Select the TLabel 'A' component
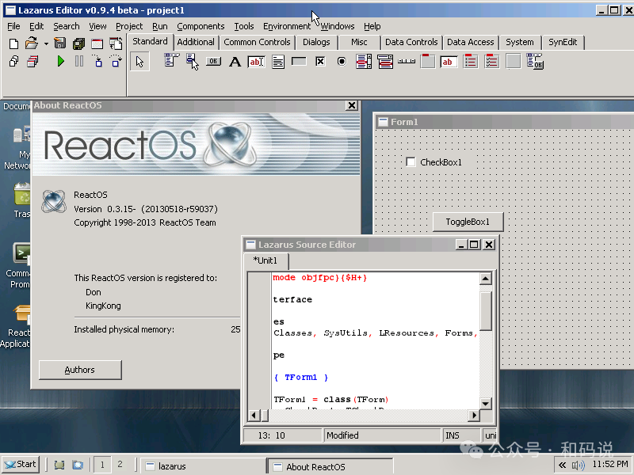 pyautogui.click(x=235, y=62)
